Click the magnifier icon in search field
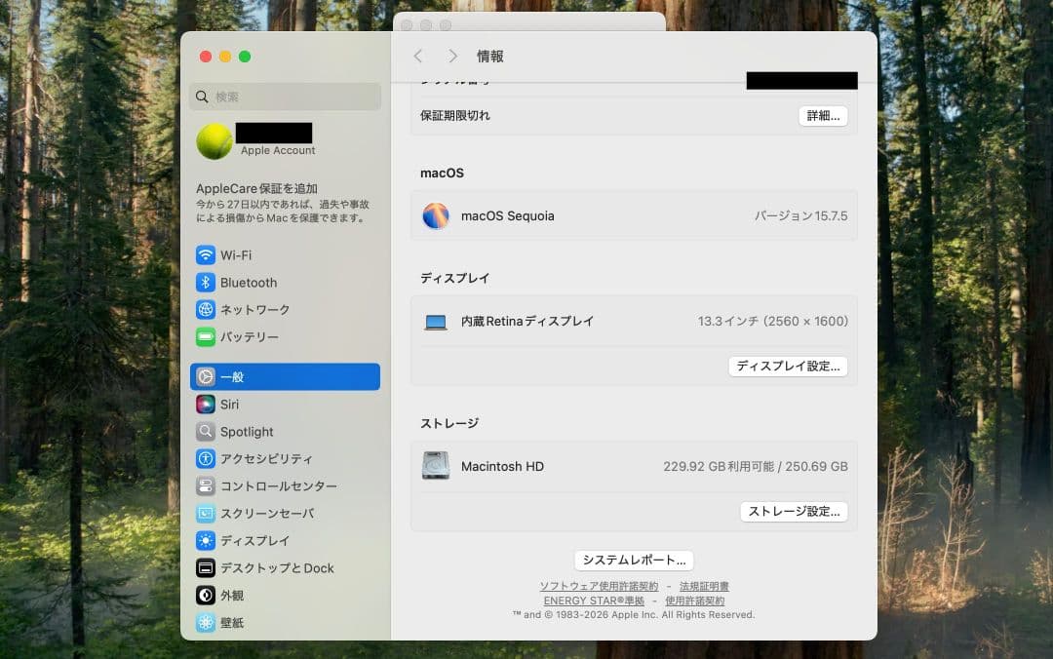The width and height of the screenshot is (1053, 659). point(202,97)
